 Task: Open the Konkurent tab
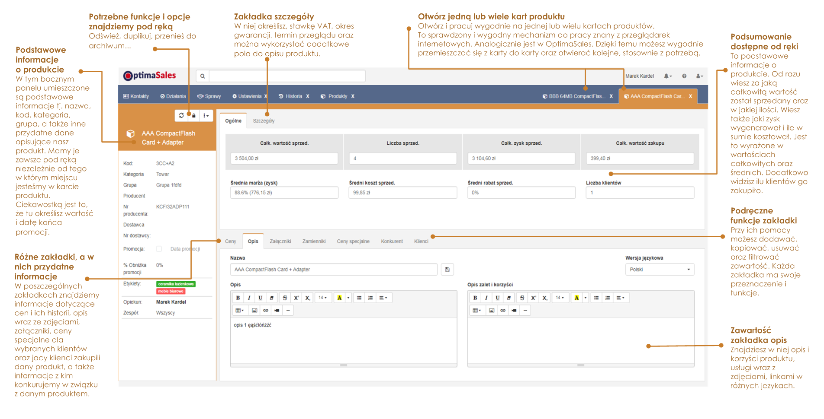(x=392, y=241)
